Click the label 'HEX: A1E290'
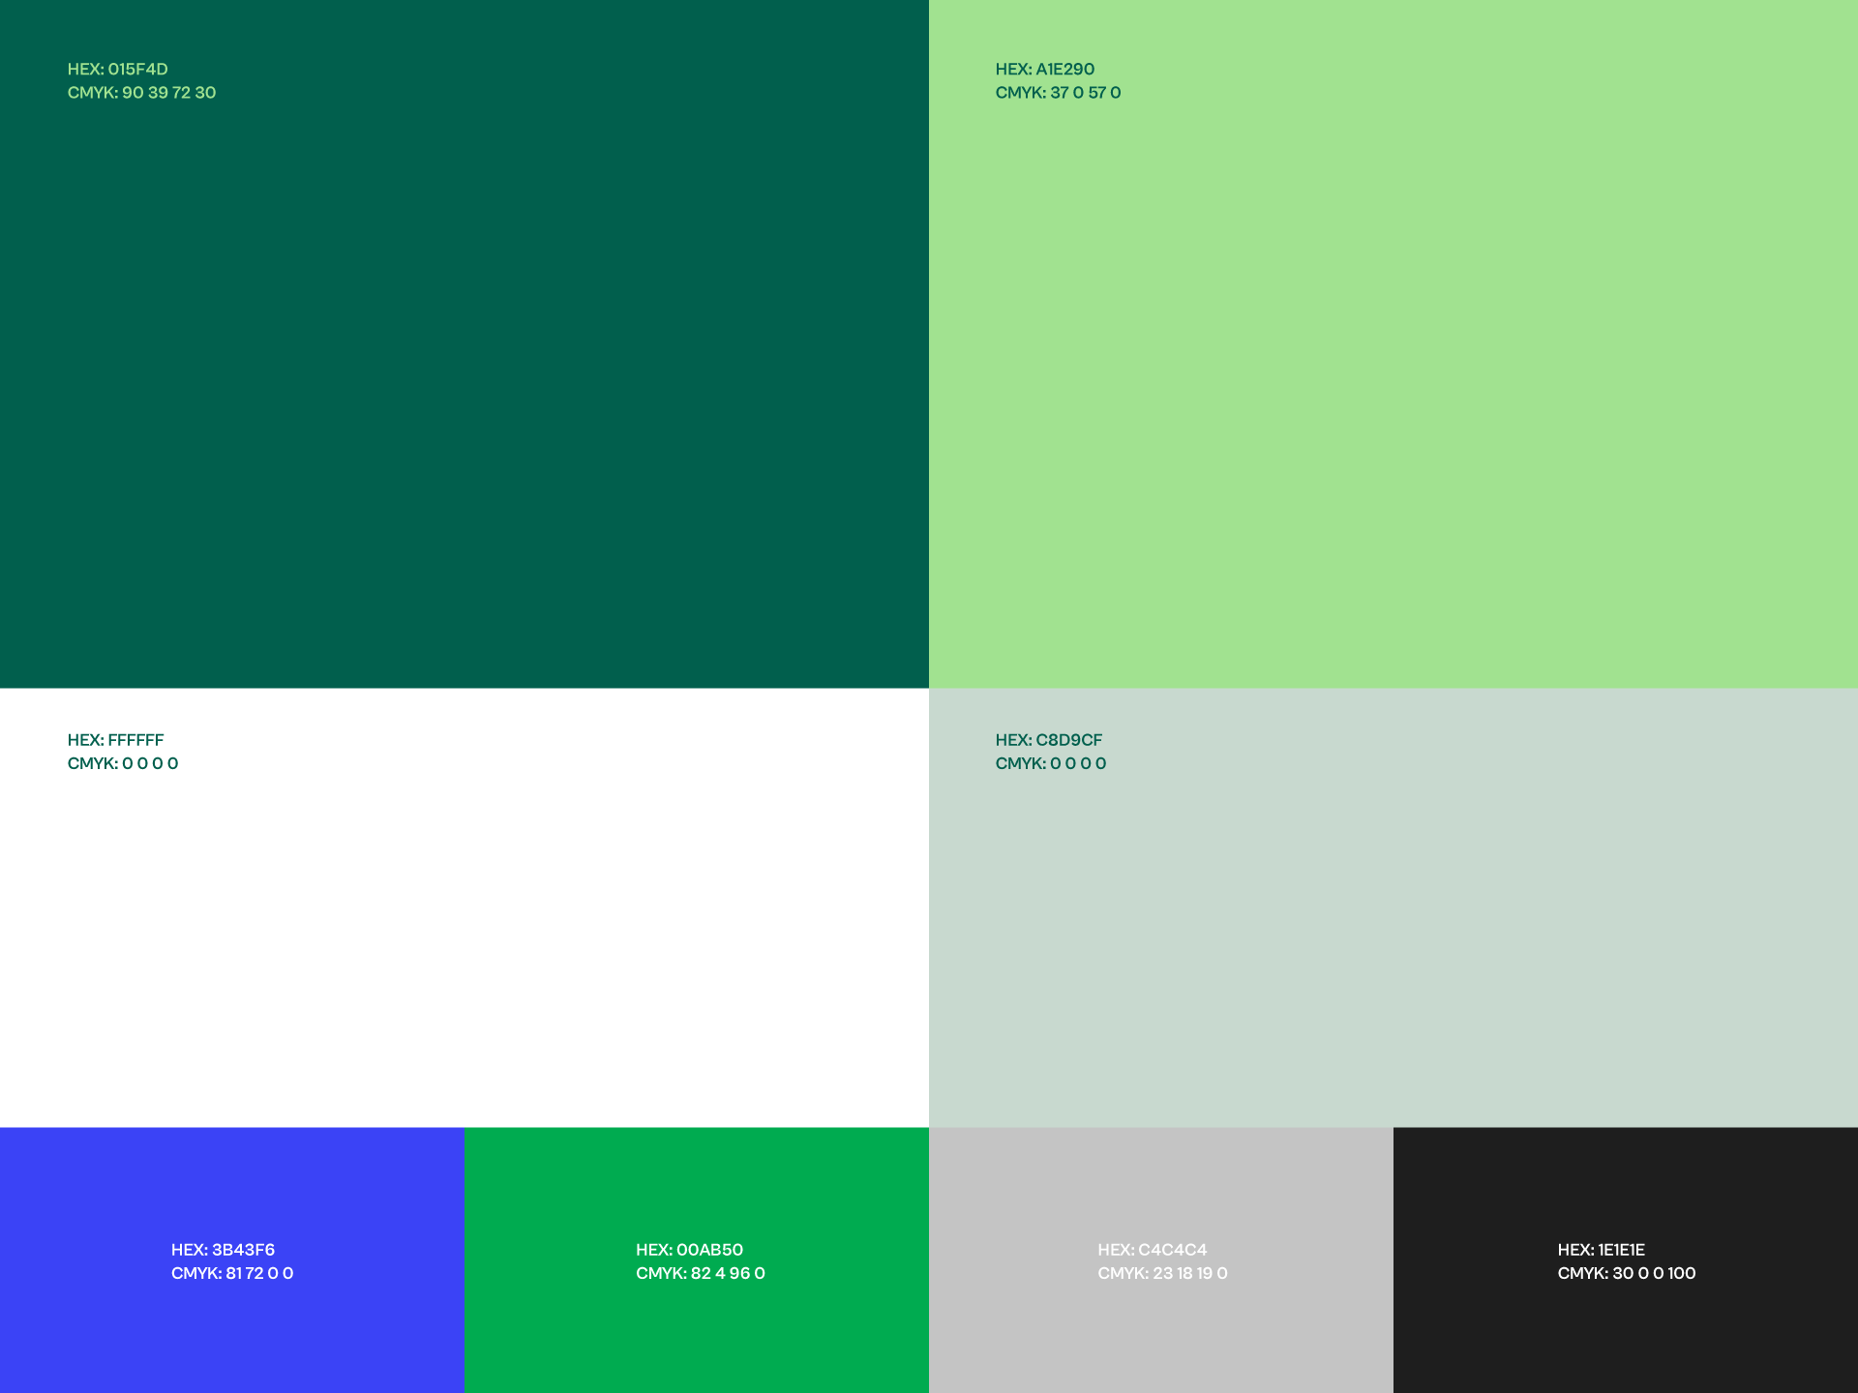 click(x=1045, y=69)
